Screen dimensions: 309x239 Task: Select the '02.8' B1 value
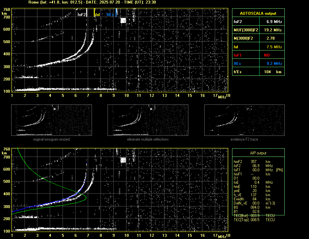(256, 212)
